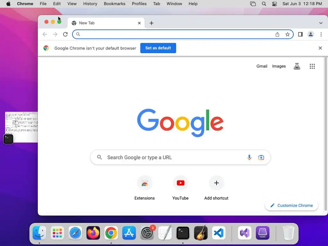
Task: Open the Window menu
Action: tap(174, 4)
